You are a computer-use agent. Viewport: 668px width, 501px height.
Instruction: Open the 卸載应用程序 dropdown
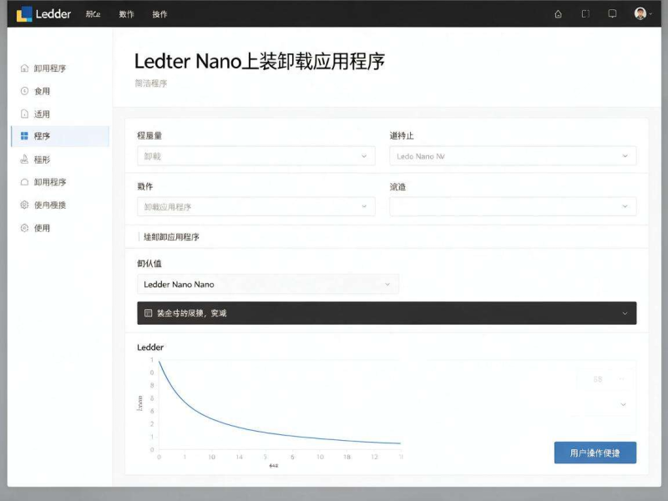pos(256,206)
